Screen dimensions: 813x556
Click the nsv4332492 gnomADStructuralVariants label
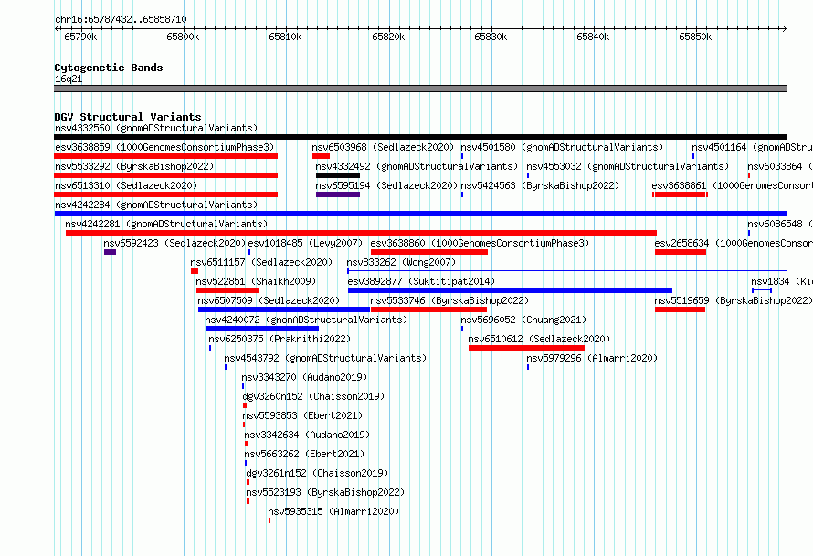coord(417,166)
